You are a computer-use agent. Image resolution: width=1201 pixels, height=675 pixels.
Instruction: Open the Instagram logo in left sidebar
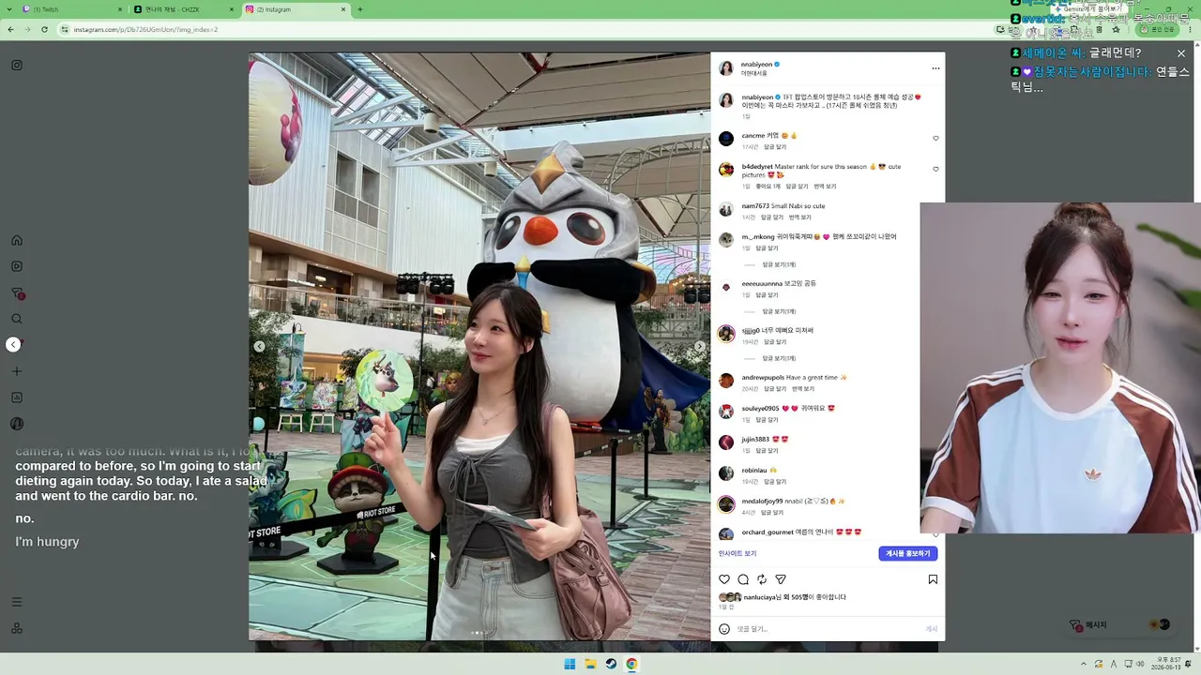pos(17,66)
